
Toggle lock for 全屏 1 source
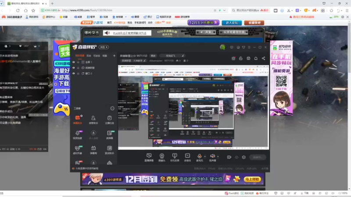click(78, 62)
